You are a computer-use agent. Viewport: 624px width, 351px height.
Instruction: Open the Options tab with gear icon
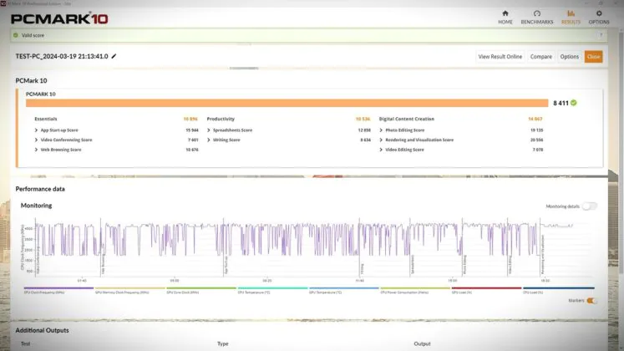point(599,18)
